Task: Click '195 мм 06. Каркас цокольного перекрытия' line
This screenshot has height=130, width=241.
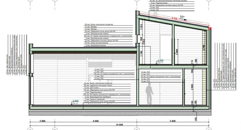Action: tap(107, 95)
